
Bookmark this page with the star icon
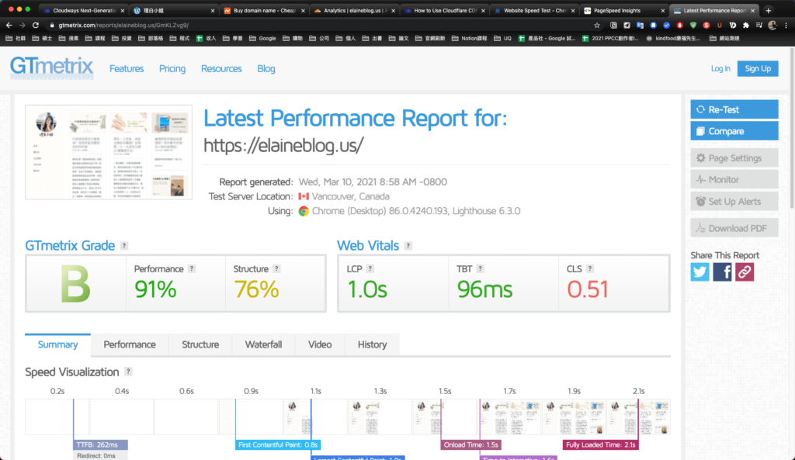(x=597, y=25)
